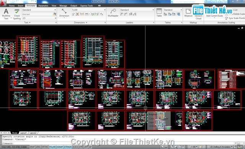Open the Layout1 tab
Screen dimensions: 245x149
coord(23,133)
